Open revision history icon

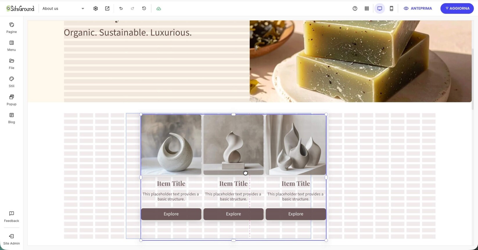click(x=144, y=8)
